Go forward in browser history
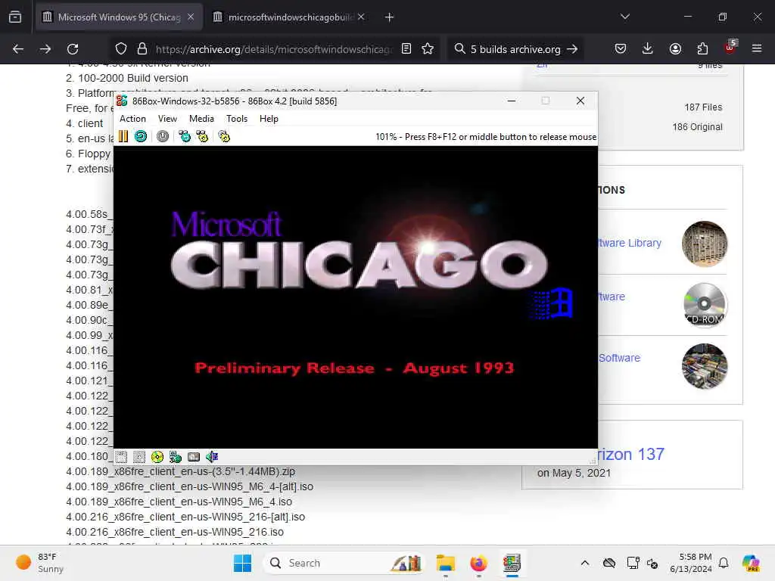This screenshot has width=775, height=581. coord(45,49)
